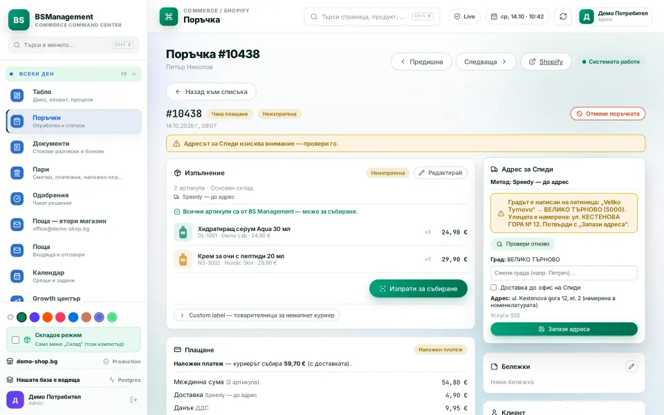Screen dimensions: 664x415
Task: Click the store icon next to demo-shop.bg
Action: (x=10, y=361)
